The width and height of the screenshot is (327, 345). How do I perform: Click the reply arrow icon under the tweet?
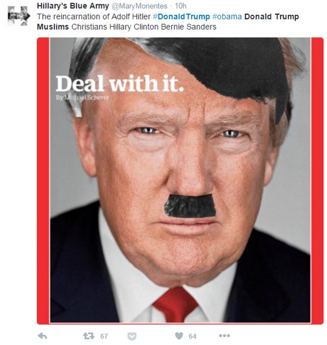42,336
